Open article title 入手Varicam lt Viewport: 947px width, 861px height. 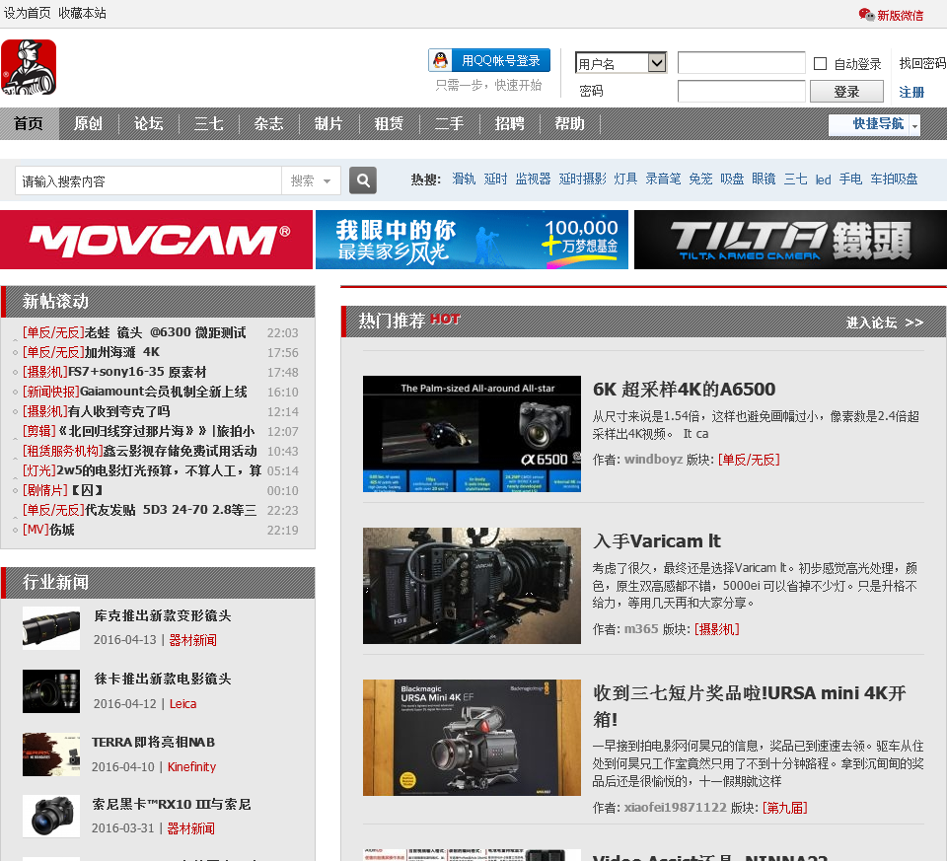click(657, 541)
